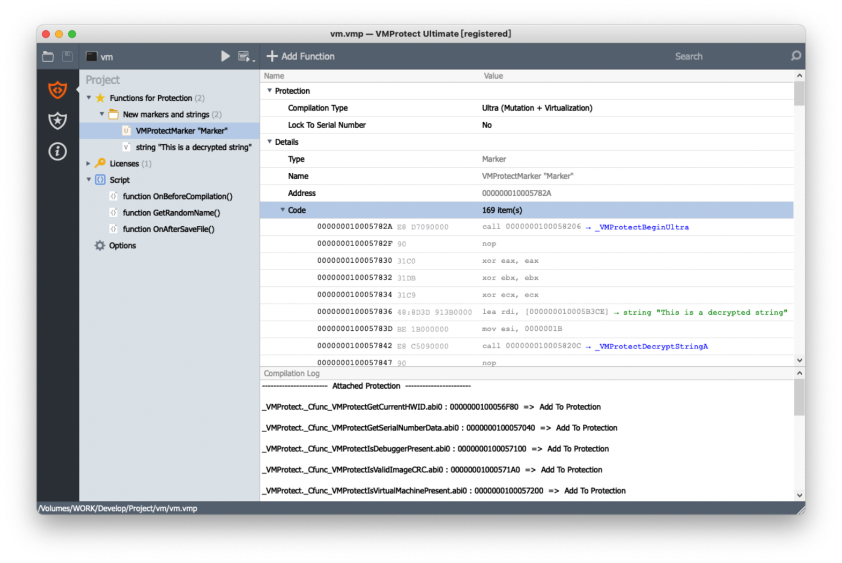Click the _VMProtectBeginUltra call link
The image size is (842, 563).
tap(644, 227)
